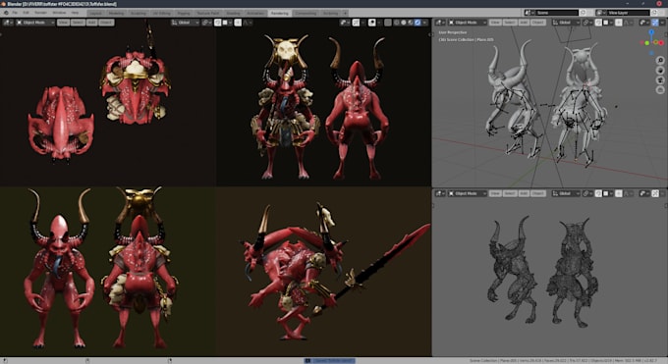668x364 pixels.
Task: Open pivot point dropdown in left viewport
Action: pyautogui.click(x=206, y=23)
